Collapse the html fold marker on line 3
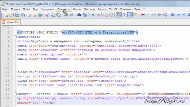 pyautogui.click(x=15, y=37)
